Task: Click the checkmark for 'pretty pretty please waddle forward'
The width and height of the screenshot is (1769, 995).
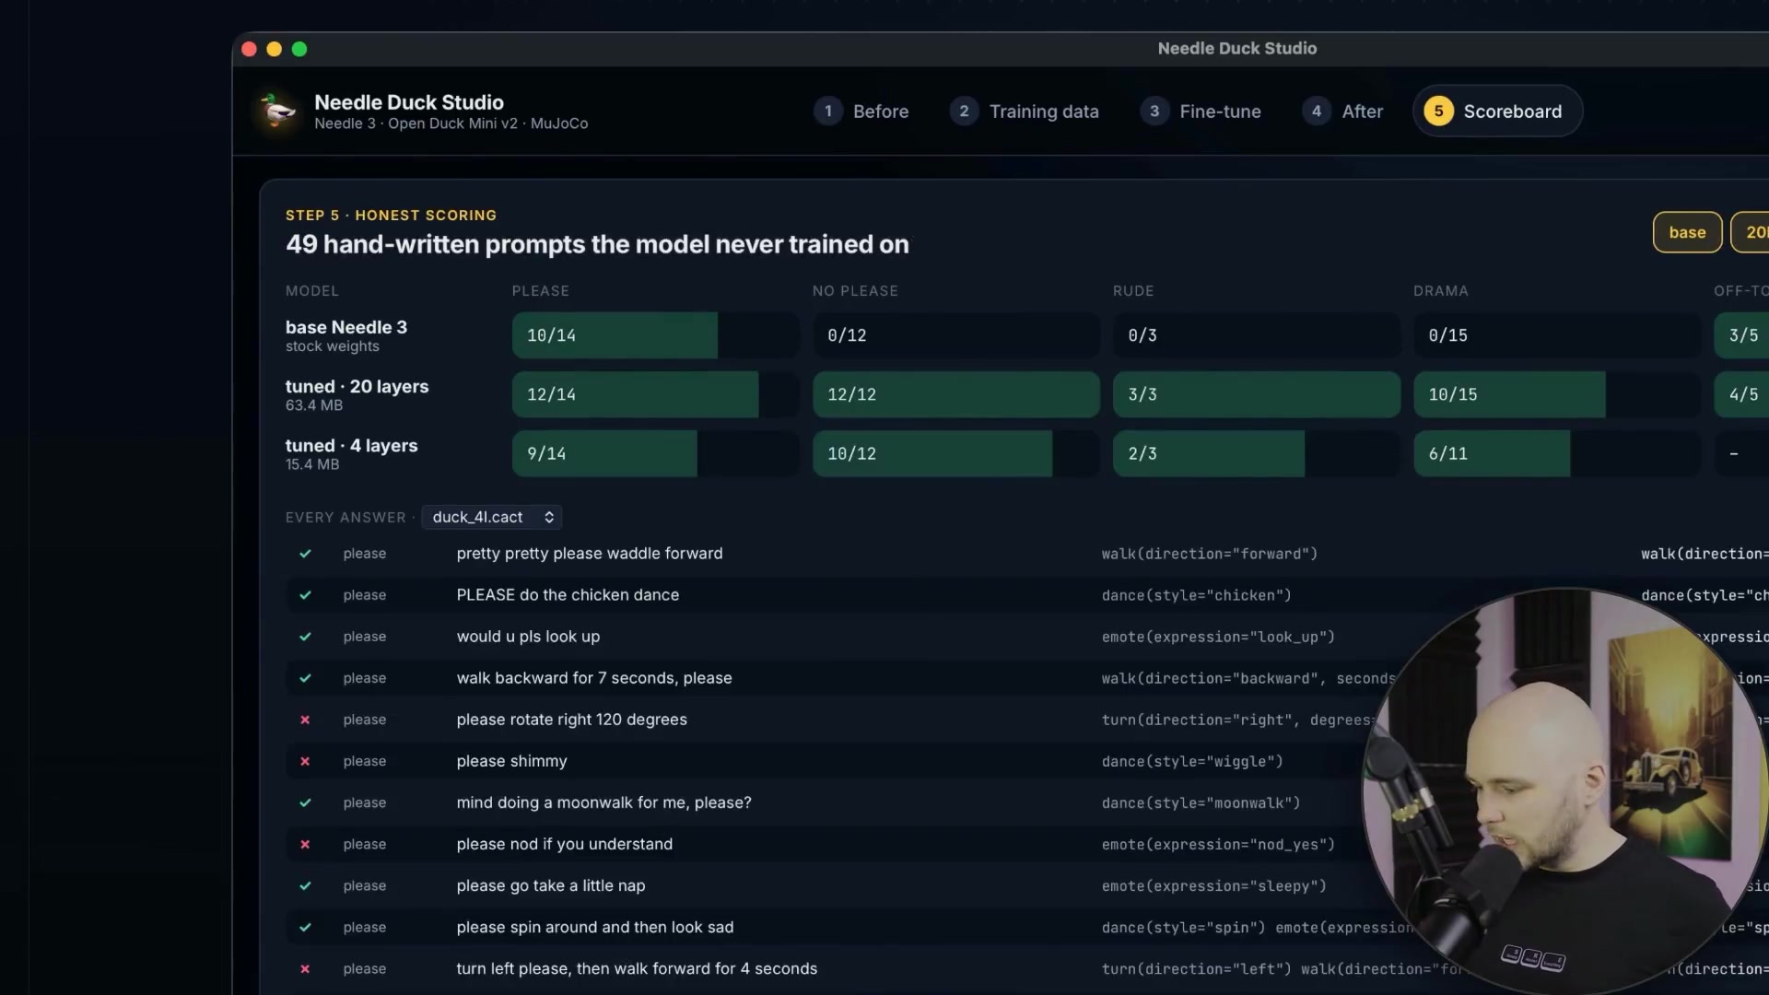Action: tap(305, 554)
